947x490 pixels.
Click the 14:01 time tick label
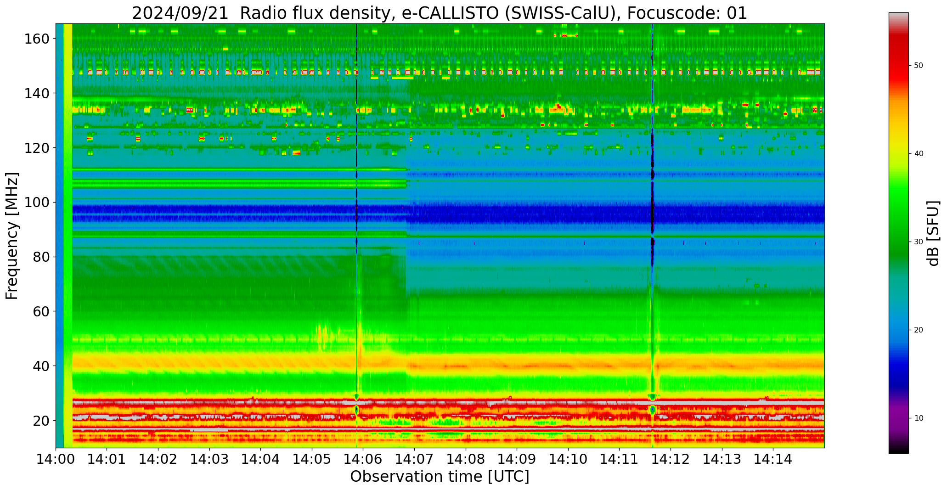pos(107,459)
